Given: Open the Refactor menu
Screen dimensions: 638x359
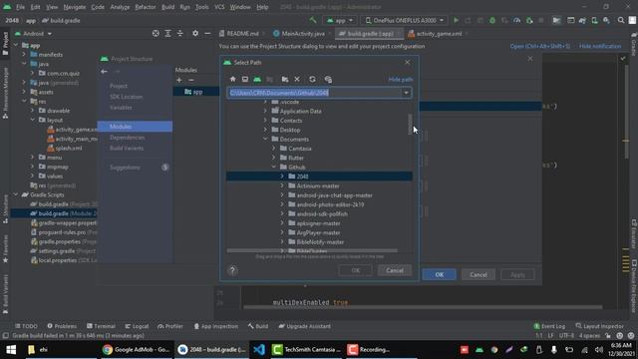Looking at the screenshot, I should (x=146, y=7).
